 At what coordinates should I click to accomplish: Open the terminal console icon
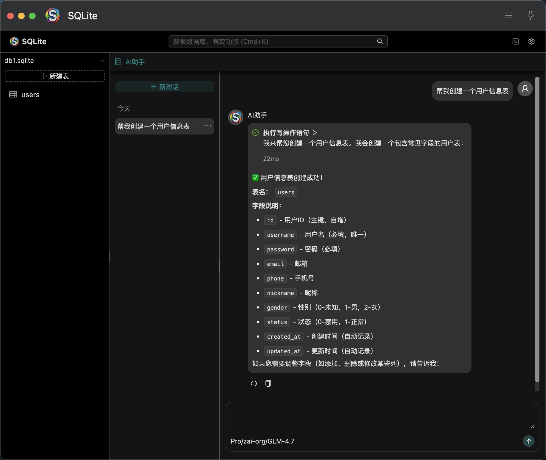tap(515, 41)
